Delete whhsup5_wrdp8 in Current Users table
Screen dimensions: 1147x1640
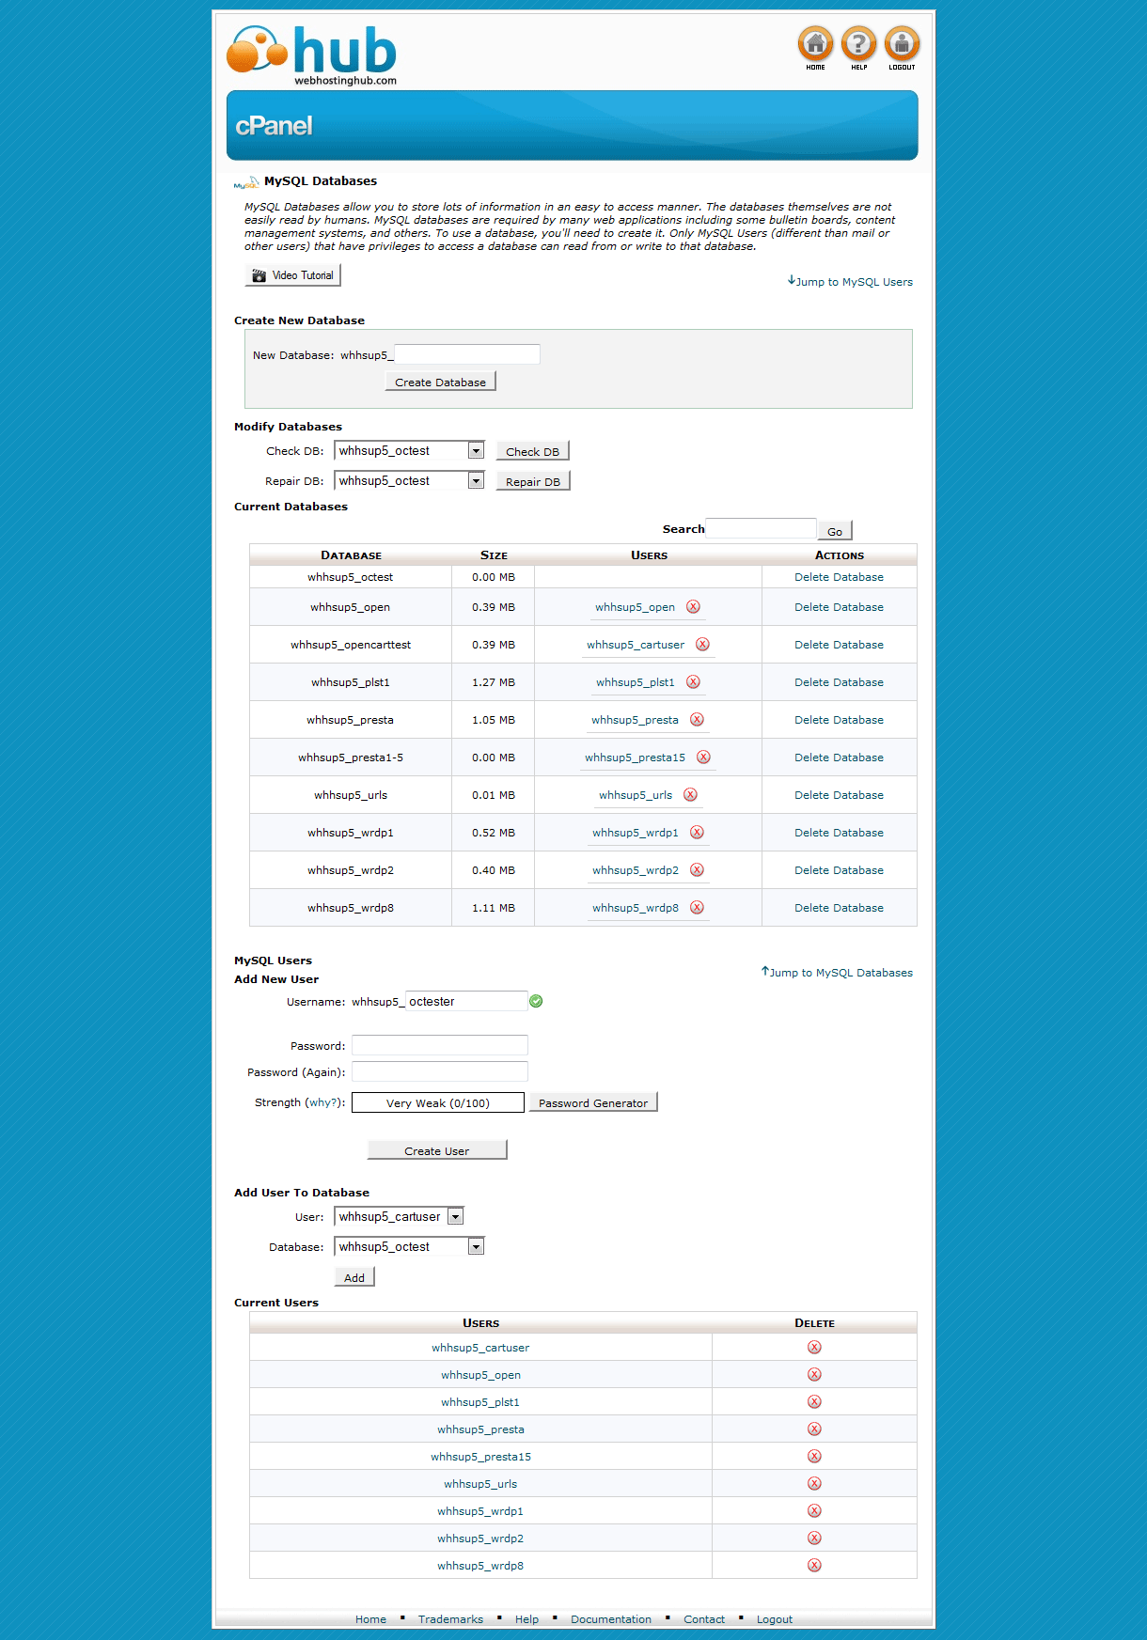pyautogui.click(x=814, y=1566)
